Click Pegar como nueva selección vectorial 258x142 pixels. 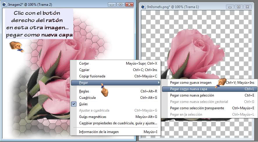[209, 102]
